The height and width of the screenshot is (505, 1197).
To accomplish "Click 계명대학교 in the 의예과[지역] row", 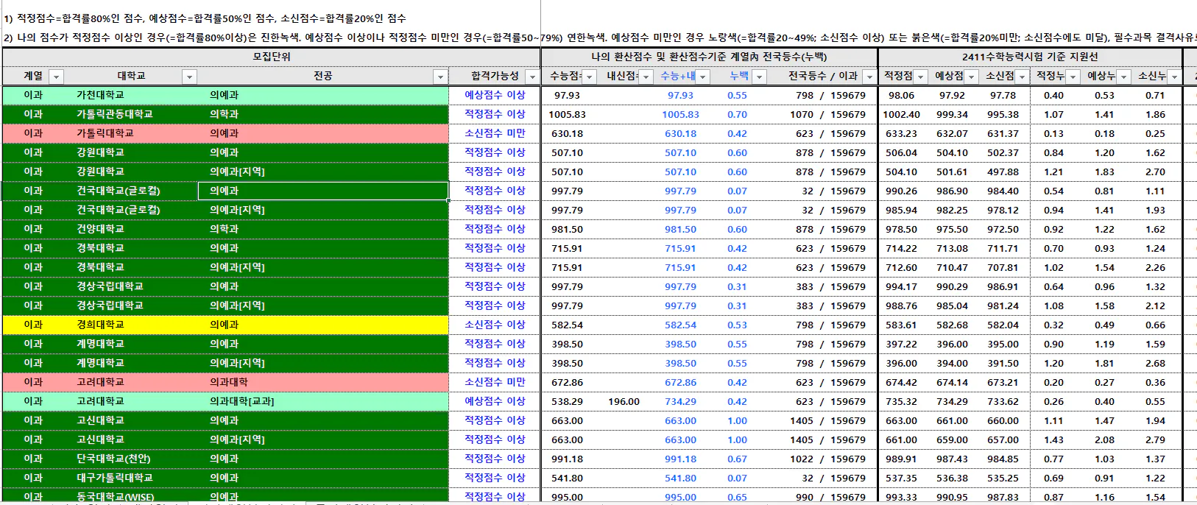I will click(x=100, y=363).
